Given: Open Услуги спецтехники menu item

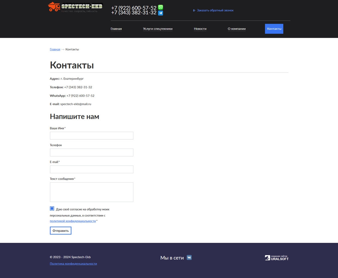Looking at the screenshot, I should (158, 29).
